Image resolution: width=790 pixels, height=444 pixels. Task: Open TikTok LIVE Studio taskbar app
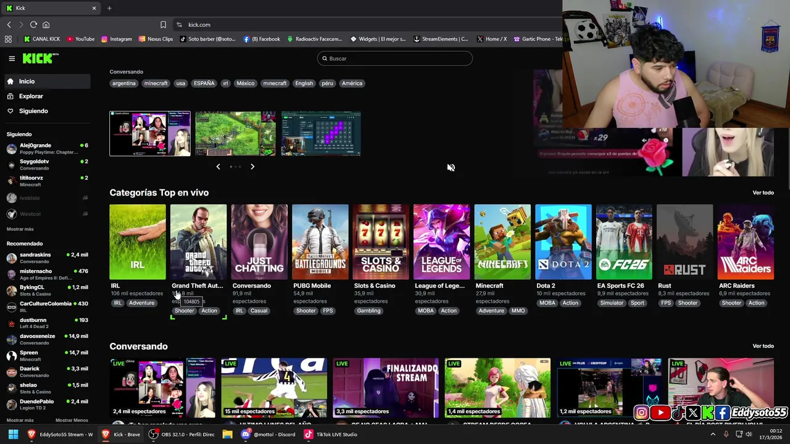(x=331, y=434)
